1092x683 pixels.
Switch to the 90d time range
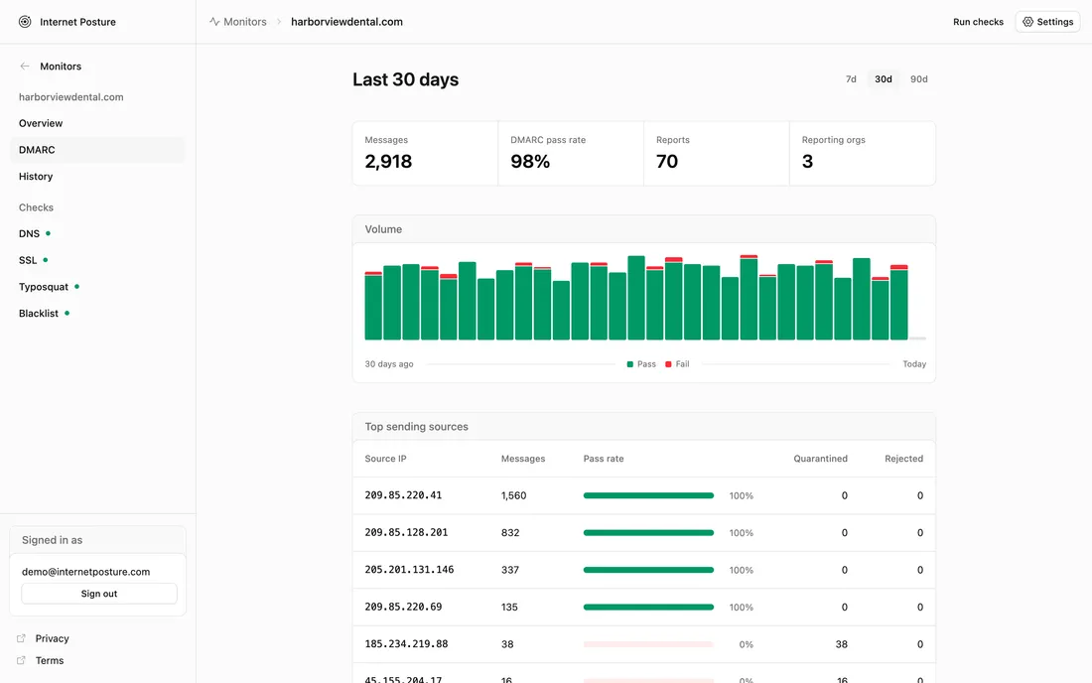coord(918,79)
